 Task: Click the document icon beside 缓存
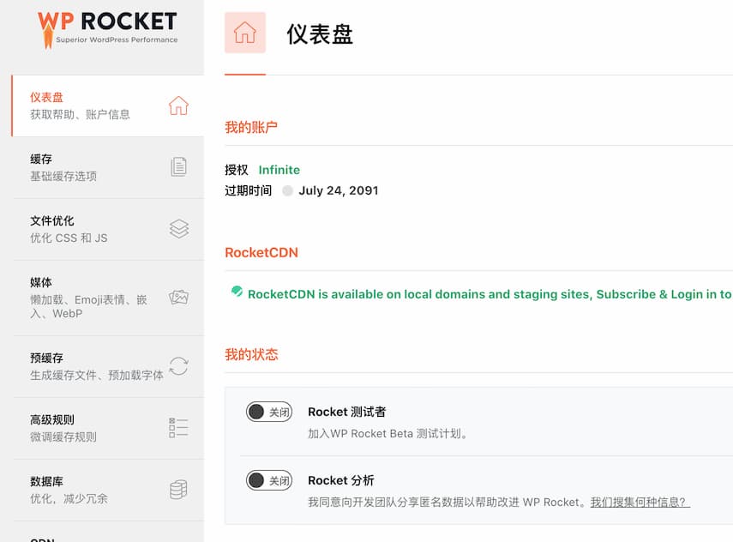click(178, 166)
